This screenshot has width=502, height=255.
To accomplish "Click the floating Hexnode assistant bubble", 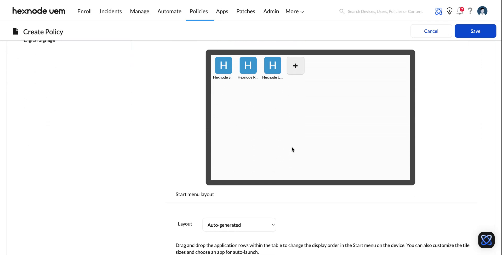I will coord(486,240).
